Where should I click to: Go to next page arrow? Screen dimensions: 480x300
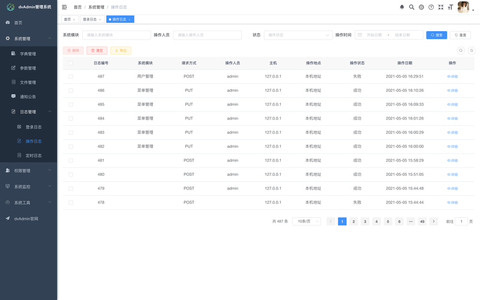[x=434, y=221]
